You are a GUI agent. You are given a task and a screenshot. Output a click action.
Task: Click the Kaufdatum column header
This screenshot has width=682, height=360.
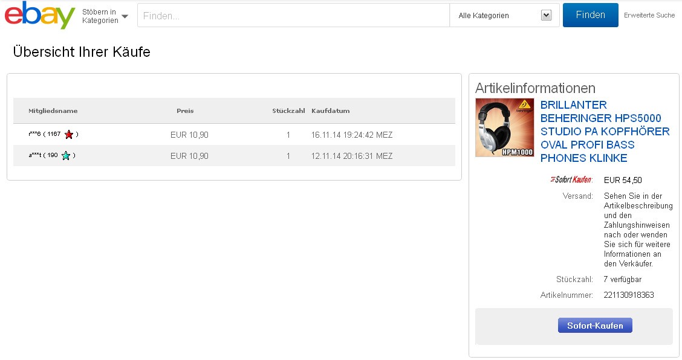(331, 111)
